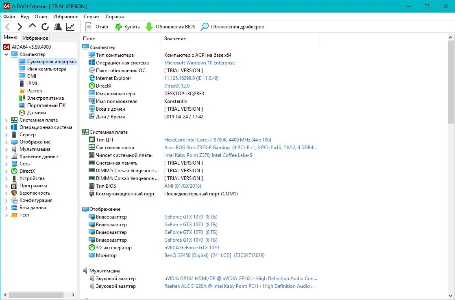455x300 pixels.
Task: Open Asus ROG Strix Z370-E Gaming link
Action: tap(240, 148)
